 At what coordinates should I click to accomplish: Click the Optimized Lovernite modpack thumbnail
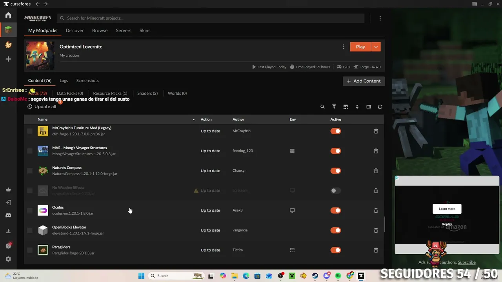tap(40, 56)
